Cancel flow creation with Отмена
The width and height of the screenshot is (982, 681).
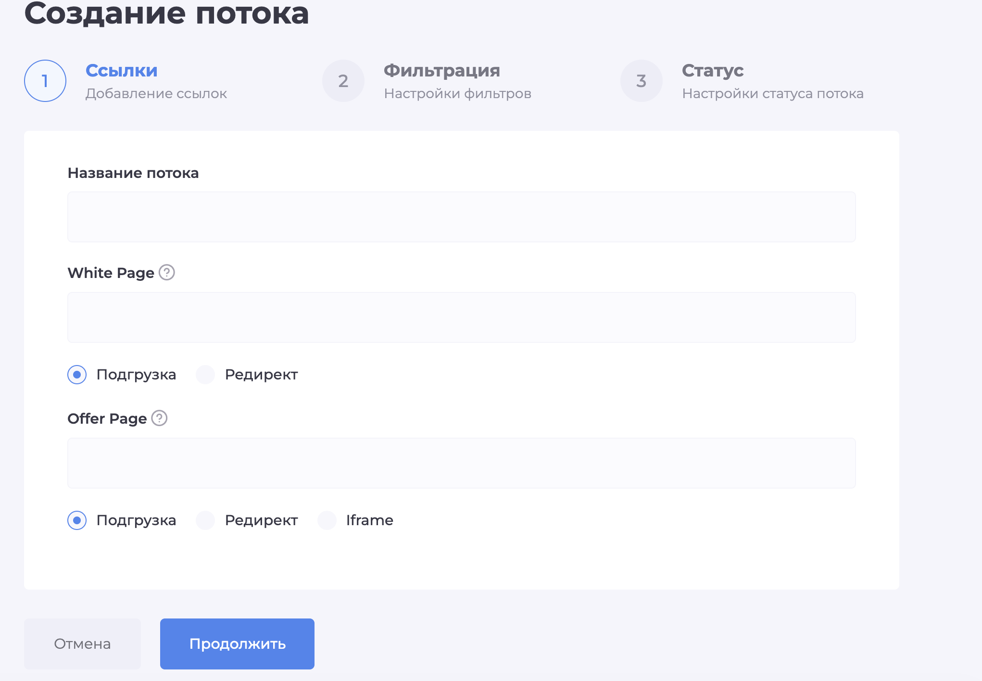(82, 643)
